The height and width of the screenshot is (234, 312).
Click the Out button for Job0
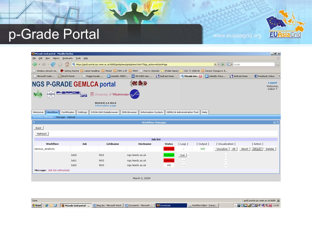pyautogui.click(x=182, y=155)
